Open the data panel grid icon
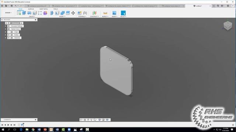 [2, 6]
